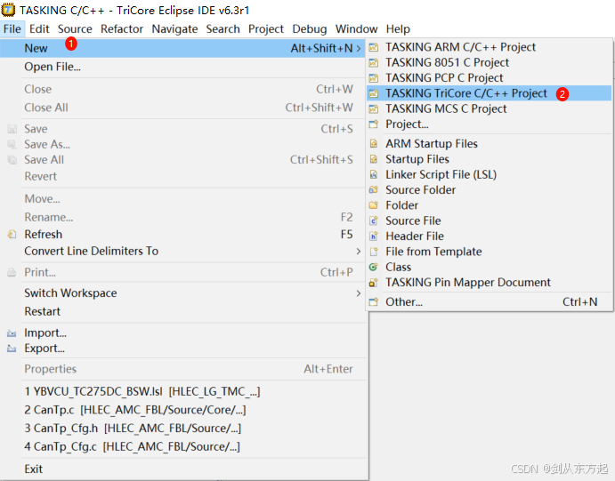
Task: Select File from Template entry
Action: [490, 252]
